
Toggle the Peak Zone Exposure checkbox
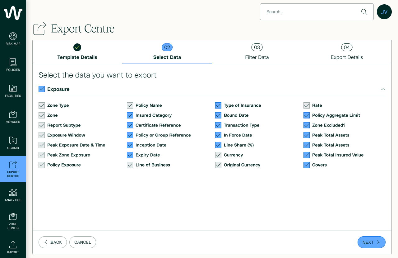coord(42,155)
